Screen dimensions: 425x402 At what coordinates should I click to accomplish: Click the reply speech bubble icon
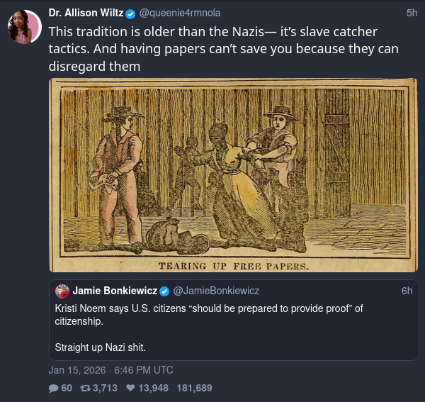click(x=53, y=388)
